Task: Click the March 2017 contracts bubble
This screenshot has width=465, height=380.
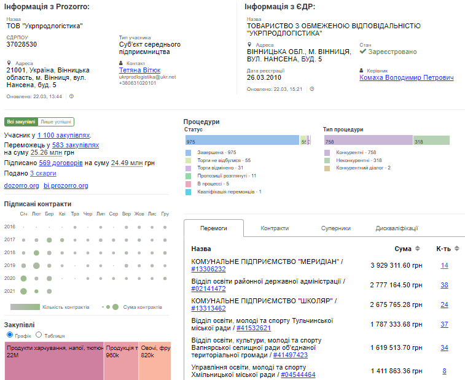Action: 49,240
